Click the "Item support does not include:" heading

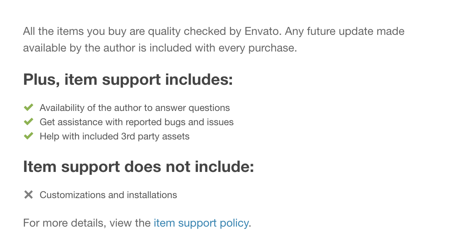pos(138,167)
